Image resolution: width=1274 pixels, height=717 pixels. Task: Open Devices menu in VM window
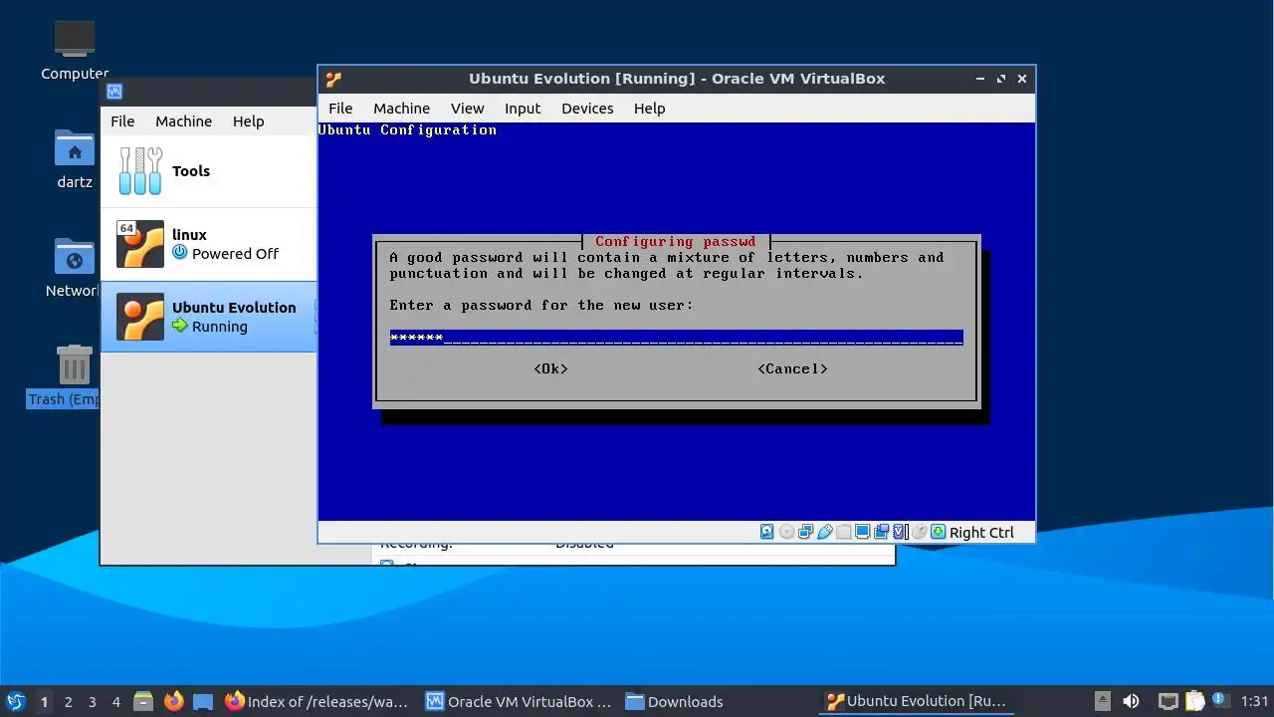587,109
